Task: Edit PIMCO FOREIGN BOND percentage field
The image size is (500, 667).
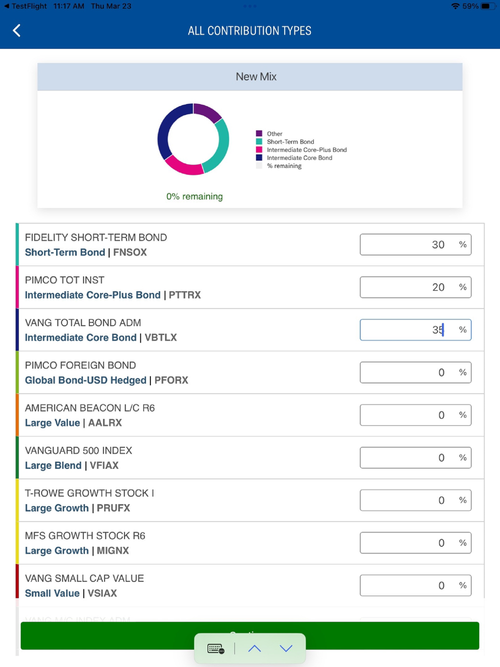Action: (415, 372)
